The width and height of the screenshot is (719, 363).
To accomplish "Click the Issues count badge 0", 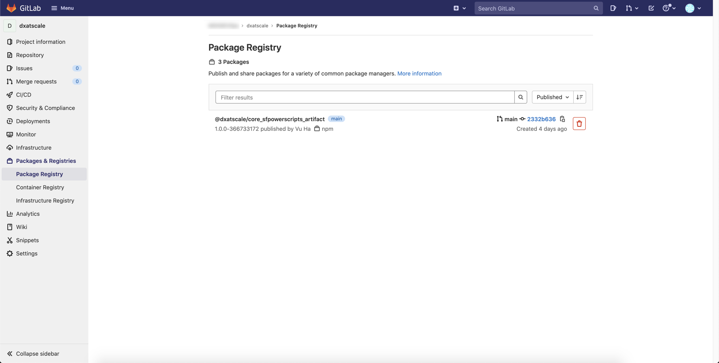I will tap(77, 68).
